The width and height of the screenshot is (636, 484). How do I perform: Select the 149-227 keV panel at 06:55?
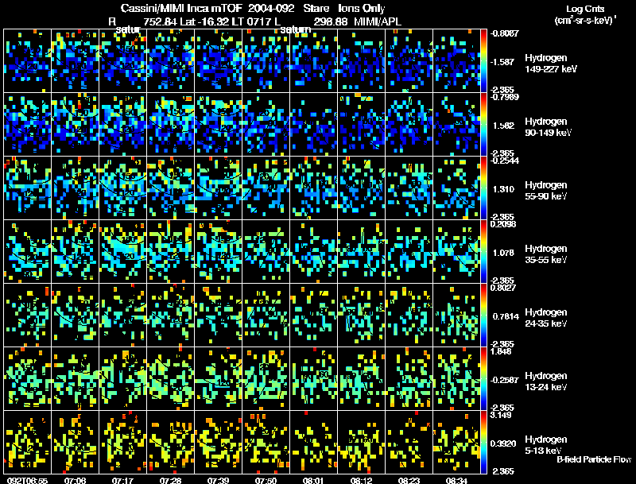28,61
